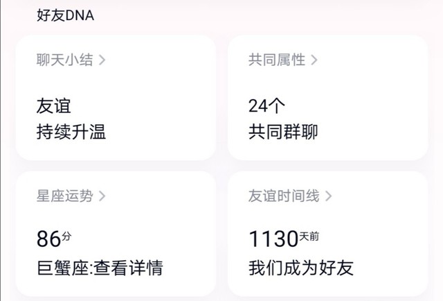The image size is (443, 301).
Task: Expand the 聊天小结 chevron arrow
Action: tap(102, 60)
